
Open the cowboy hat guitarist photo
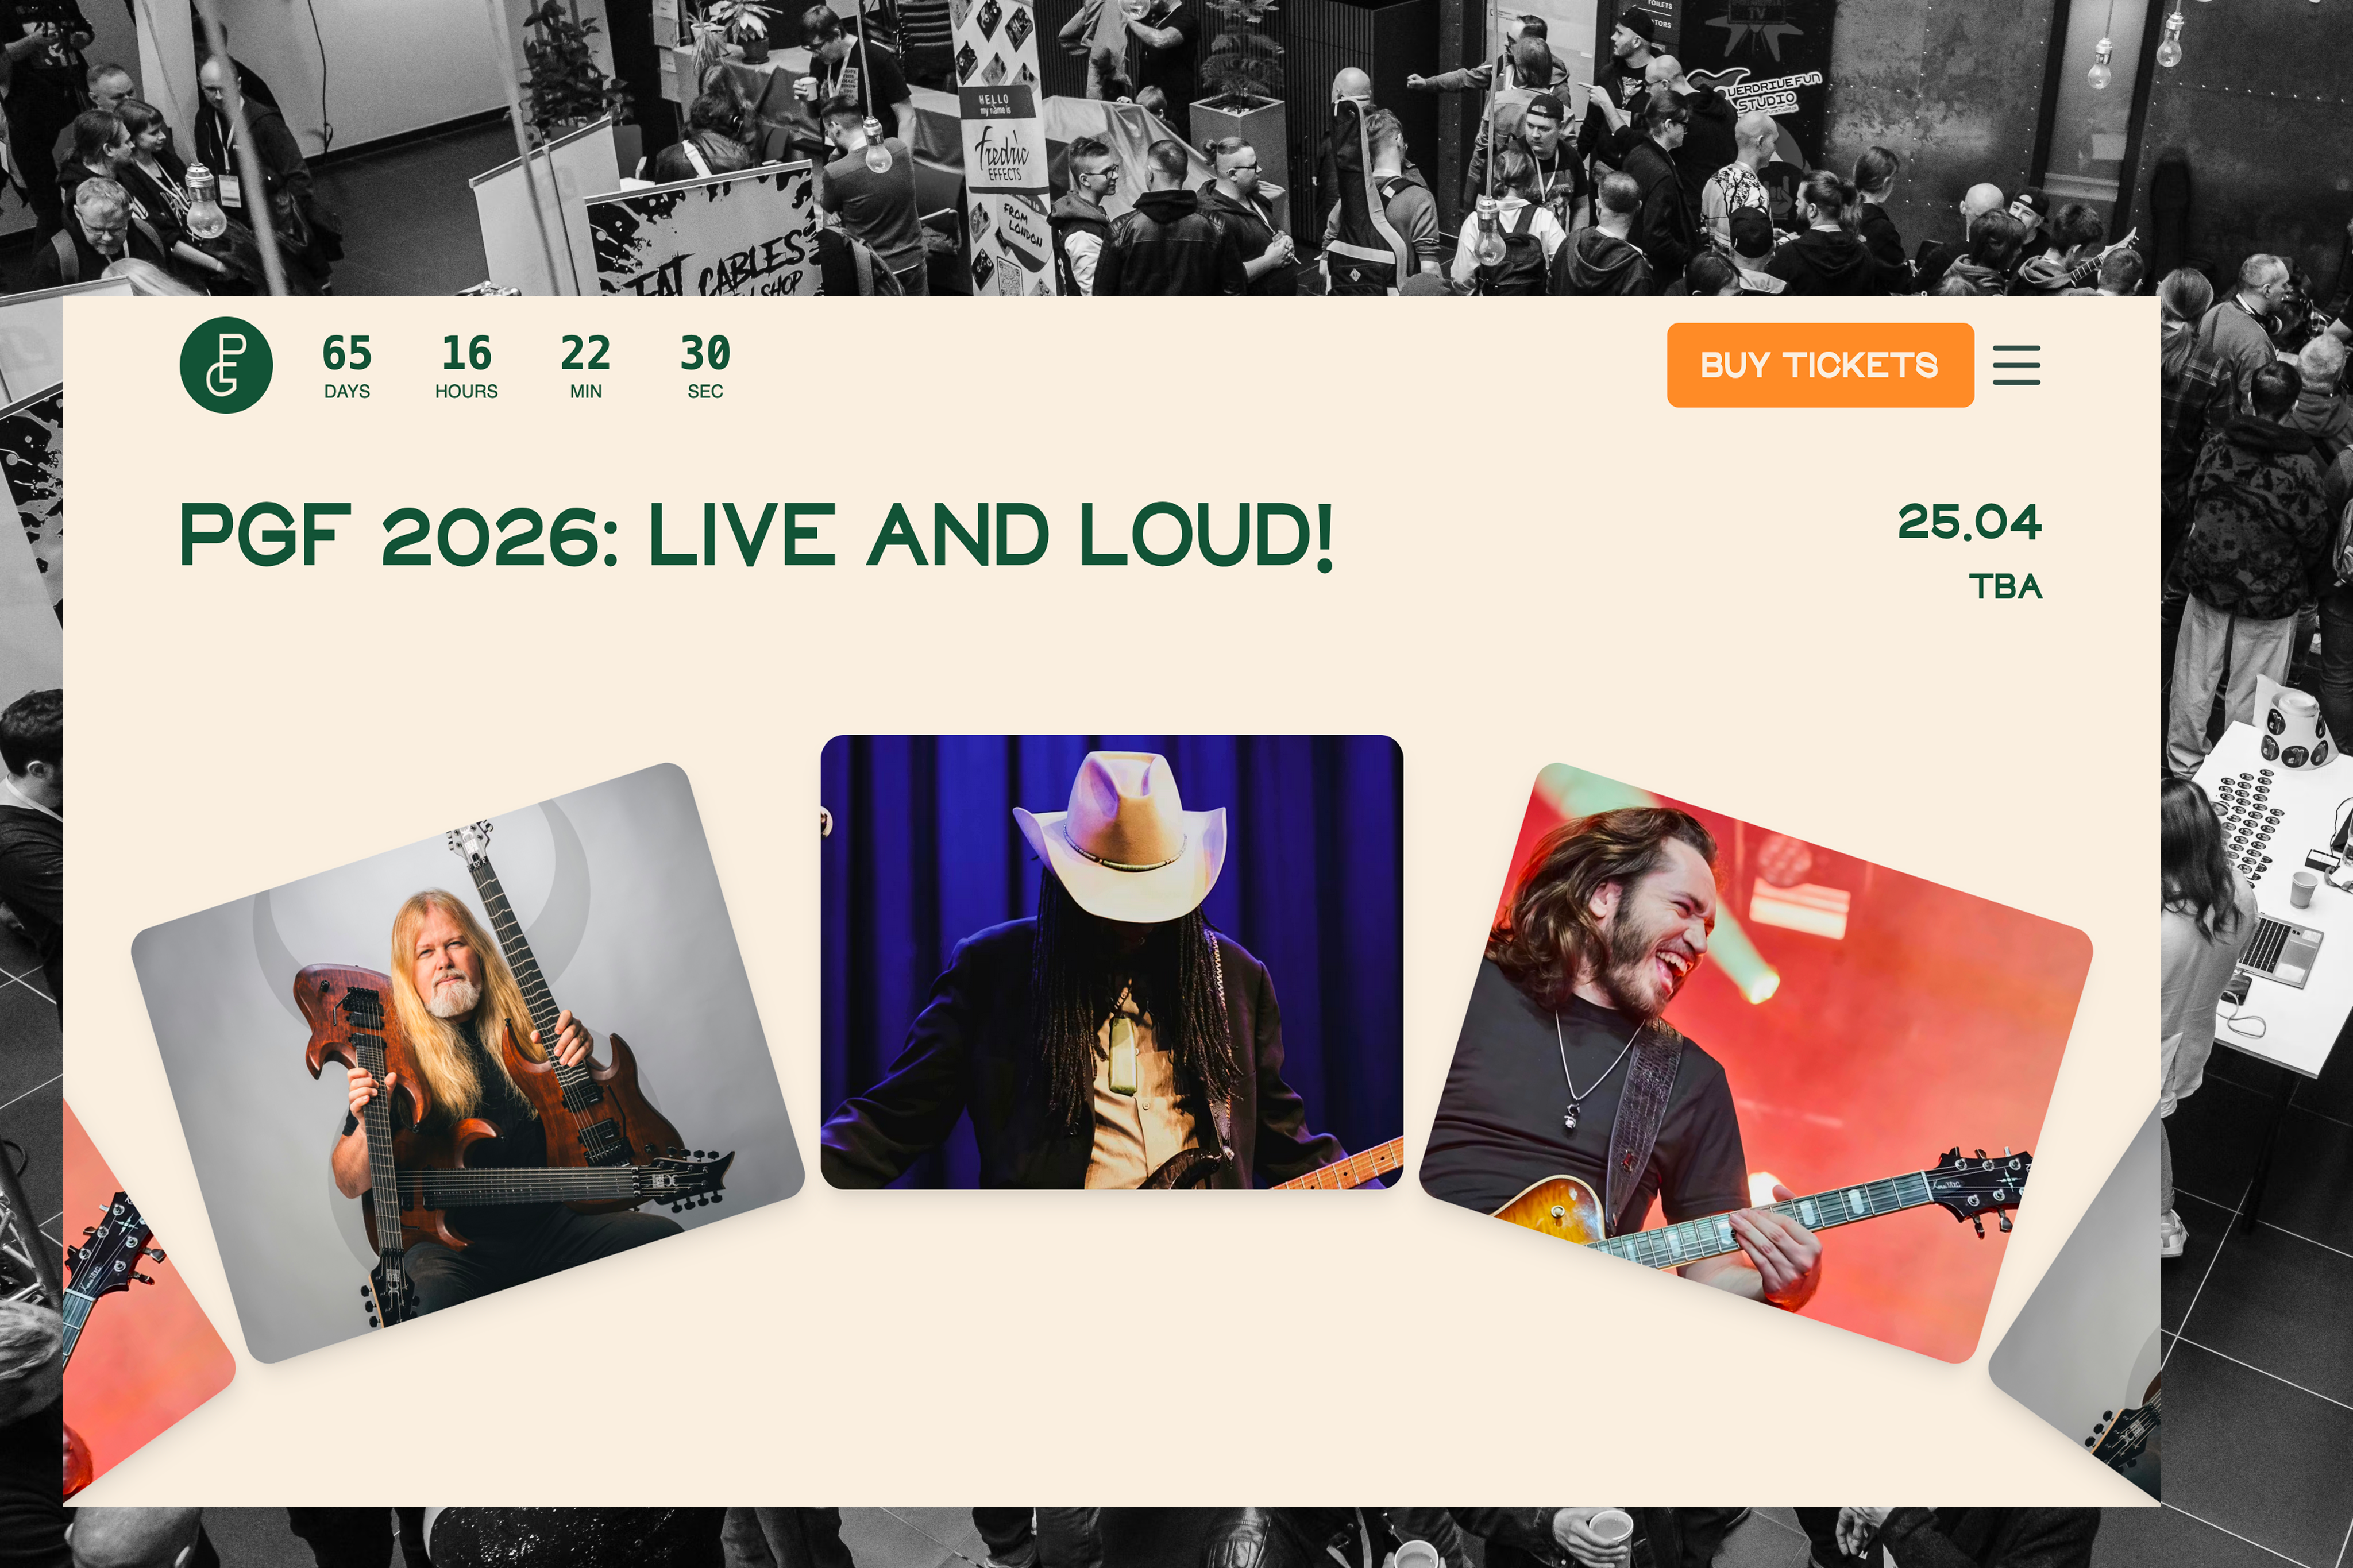pos(1112,962)
